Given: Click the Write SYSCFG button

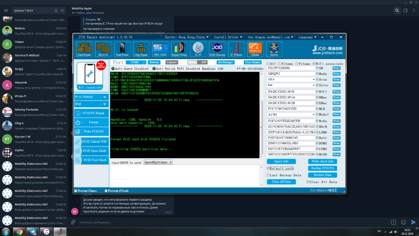Looking at the screenshot, I should (91, 131).
